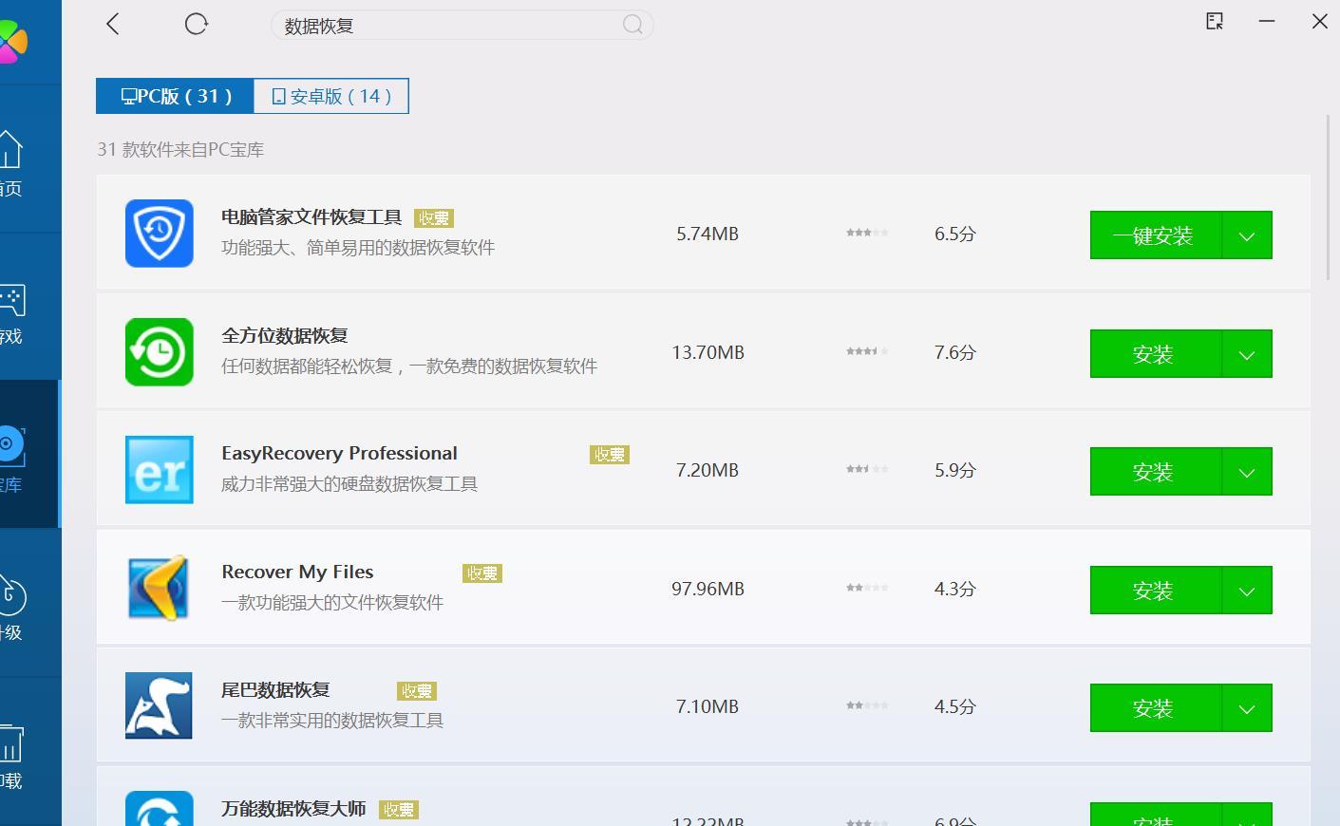
Task: Click the 7.6分 score text
Action: [x=955, y=353]
